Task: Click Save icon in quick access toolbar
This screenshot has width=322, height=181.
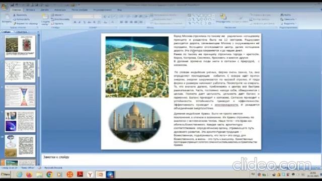Action: click(x=13, y=5)
